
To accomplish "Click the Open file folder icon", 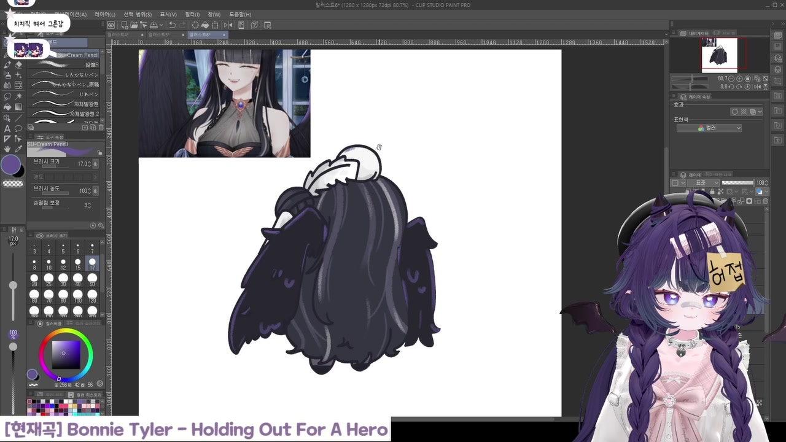I will (x=134, y=25).
